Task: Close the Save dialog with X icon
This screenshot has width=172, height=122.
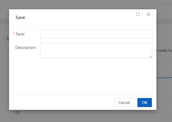Action: 148,14
